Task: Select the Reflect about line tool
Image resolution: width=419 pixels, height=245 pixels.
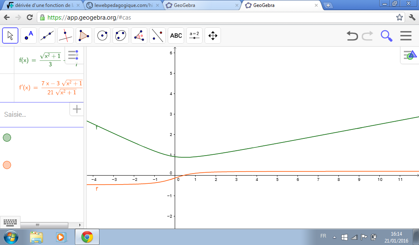Action: pos(158,36)
